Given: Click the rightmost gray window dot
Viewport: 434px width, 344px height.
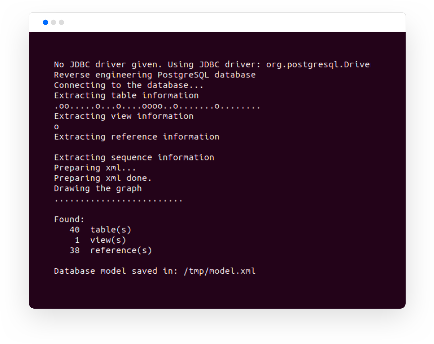Looking at the screenshot, I should 61,22.
